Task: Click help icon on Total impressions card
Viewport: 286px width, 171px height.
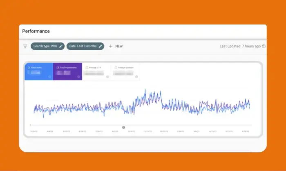Action: (x=79, y=77)
